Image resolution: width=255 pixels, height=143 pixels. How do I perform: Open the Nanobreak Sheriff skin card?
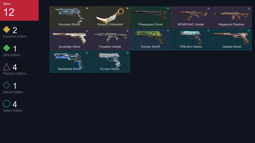(69, 62)
